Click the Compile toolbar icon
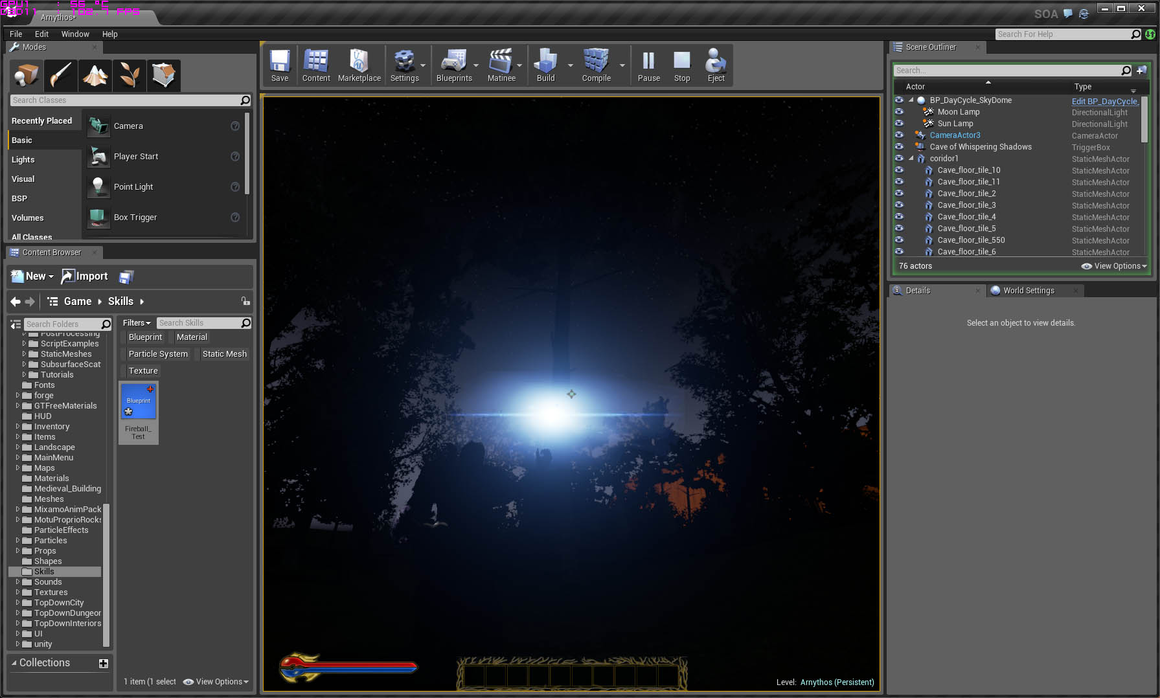This screenshot has height=698, width=1160. pyautogui.click(x=596, y=65)
